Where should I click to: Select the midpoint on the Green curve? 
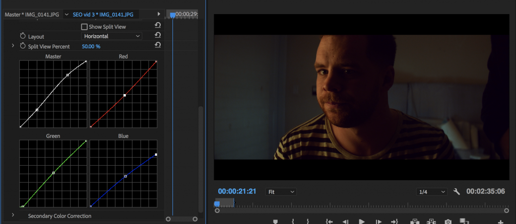coord(53,173)
